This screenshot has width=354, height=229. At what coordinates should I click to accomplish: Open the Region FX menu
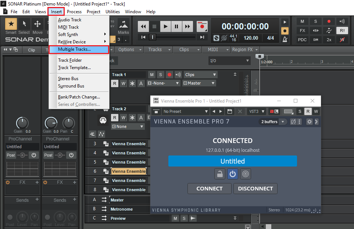[x=246, y=50]
